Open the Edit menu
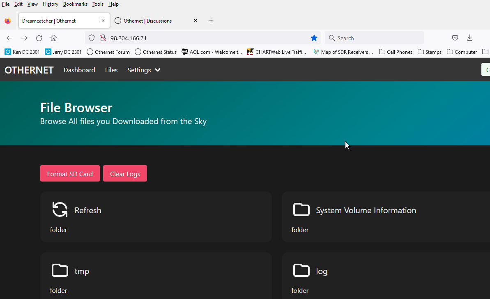The height and width of the screenshot is (299, 490). click(x=18, y=4)
